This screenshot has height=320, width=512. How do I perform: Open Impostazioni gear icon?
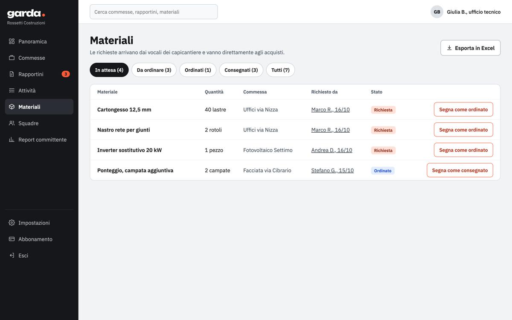coord(12,223)
